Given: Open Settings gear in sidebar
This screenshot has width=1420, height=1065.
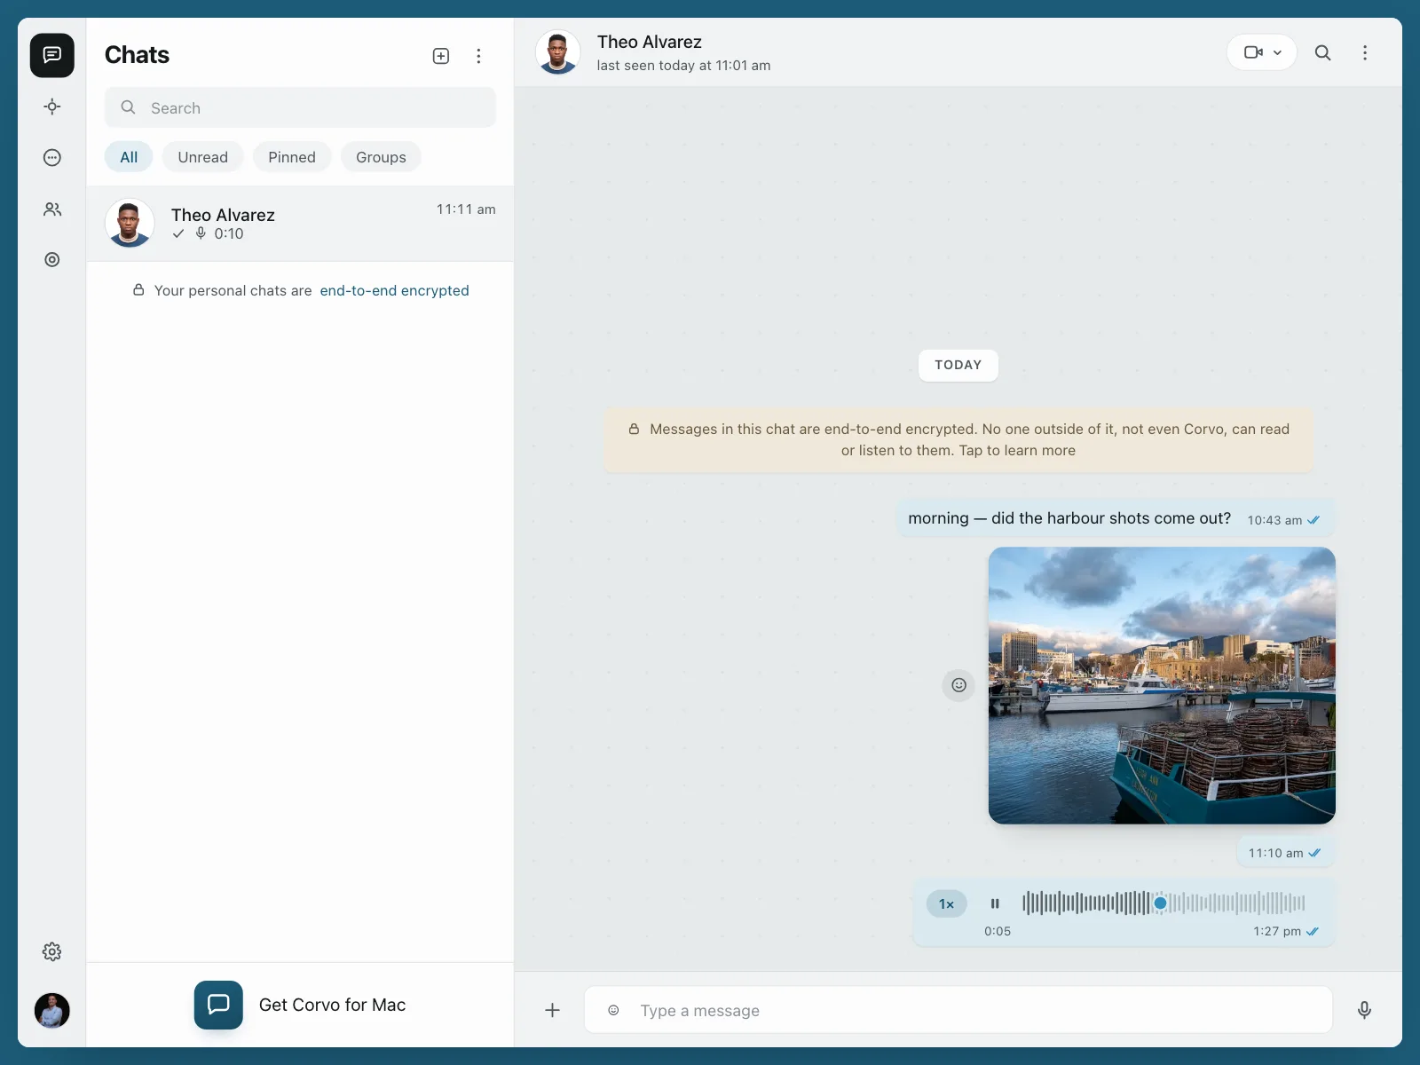Looking at the screenshot, I should tap(52, 951).
